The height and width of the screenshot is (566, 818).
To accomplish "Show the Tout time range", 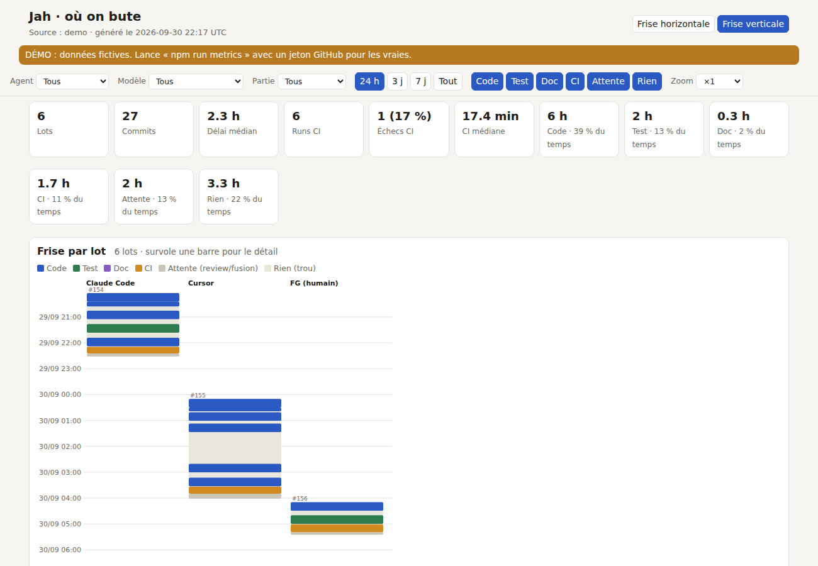I will 448,81.
